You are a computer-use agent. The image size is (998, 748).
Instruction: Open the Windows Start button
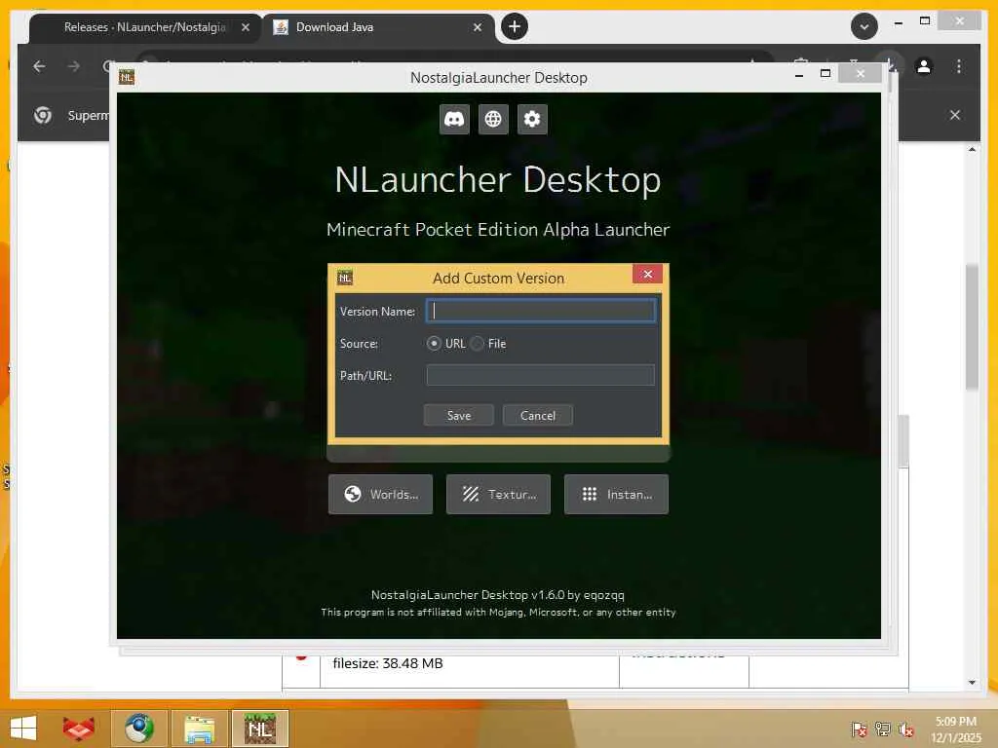23,729
